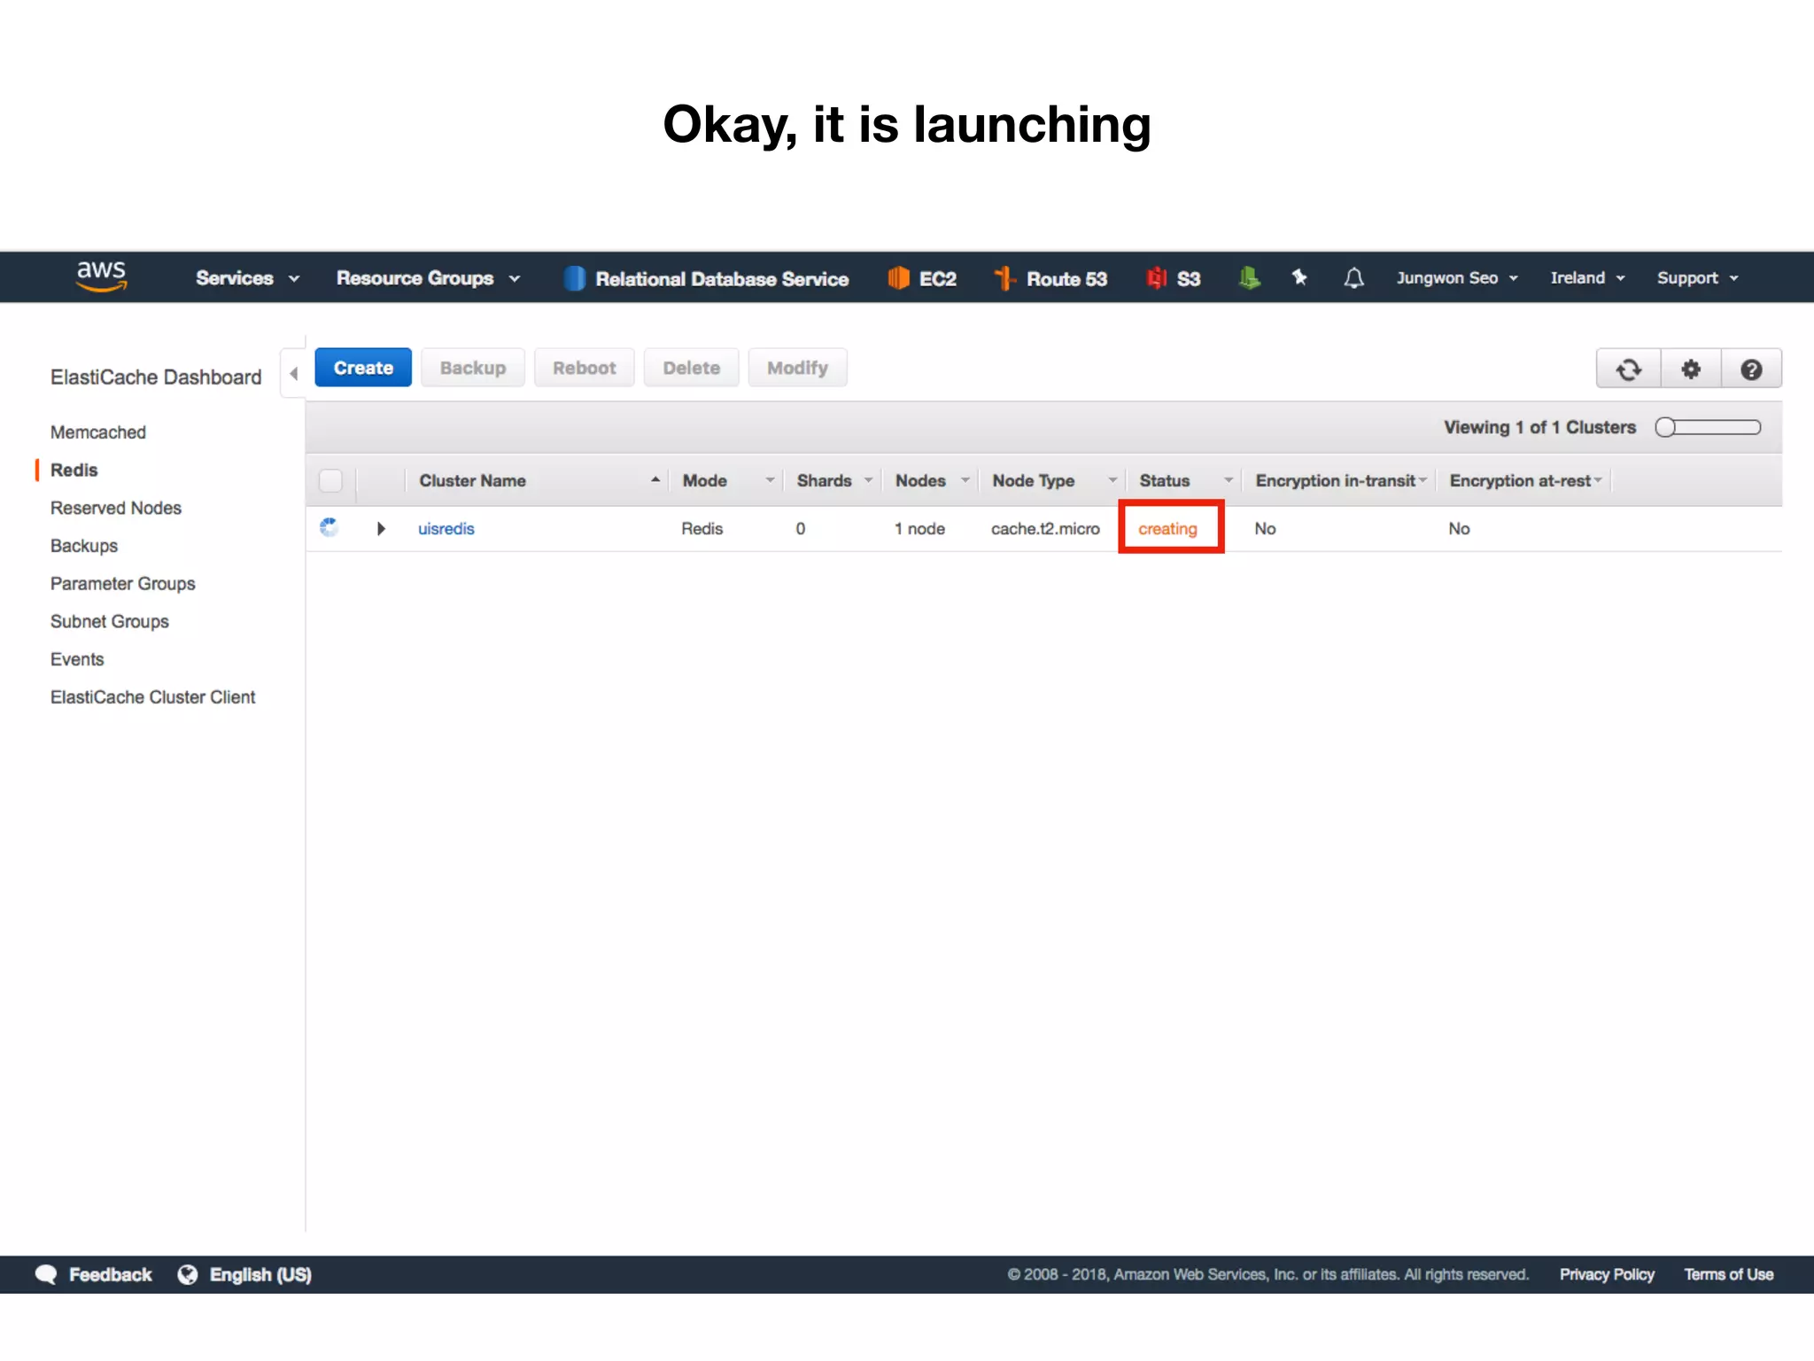The height and width of the screenshot is (1361, 1814).
Task: Open the Mode column filter arrow
Action: (x=770, y=479)
